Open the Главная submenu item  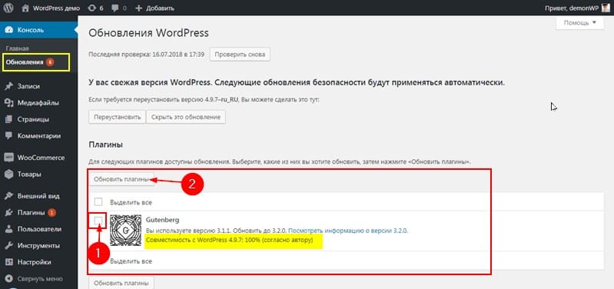[x=17, y=48]
